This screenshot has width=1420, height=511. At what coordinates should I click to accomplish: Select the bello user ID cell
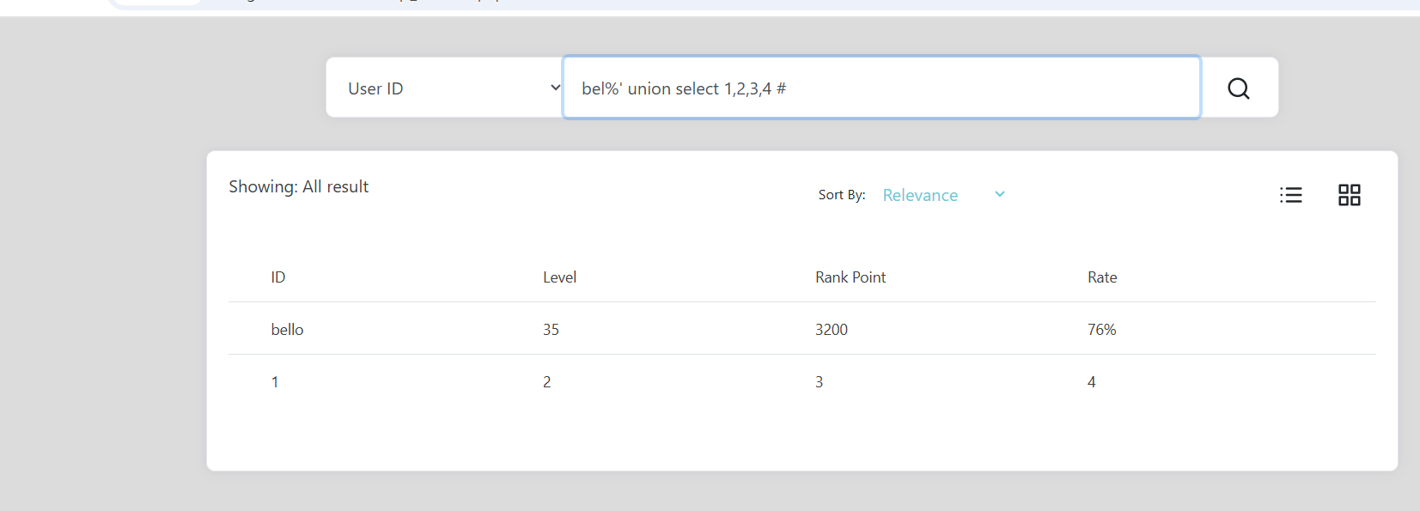pyautogui.click(x=287, y=330)
